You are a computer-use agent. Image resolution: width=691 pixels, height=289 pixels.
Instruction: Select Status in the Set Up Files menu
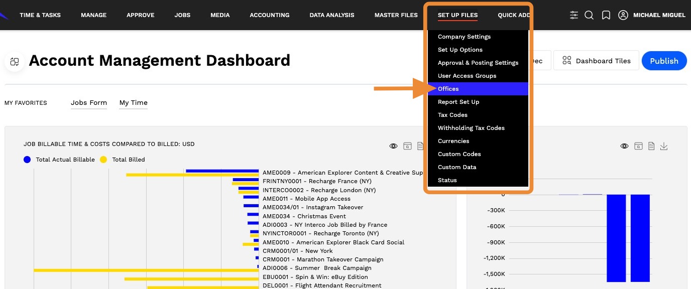(x=478, y=180)
